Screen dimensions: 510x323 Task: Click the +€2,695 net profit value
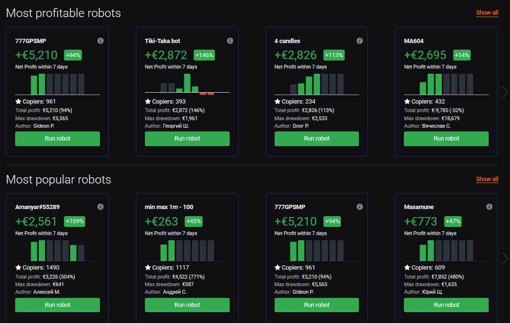click(x=425, y=55)
